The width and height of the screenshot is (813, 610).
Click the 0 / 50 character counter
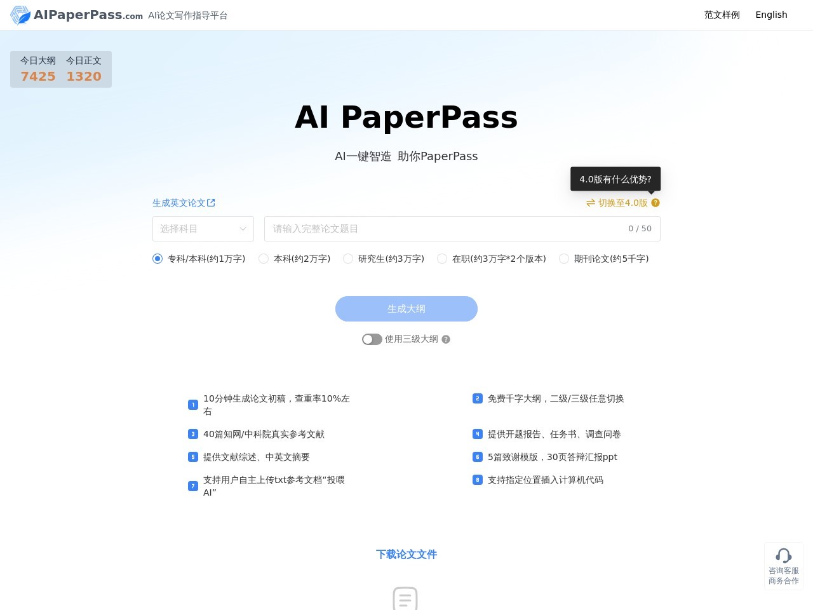[x=640, y=229]
